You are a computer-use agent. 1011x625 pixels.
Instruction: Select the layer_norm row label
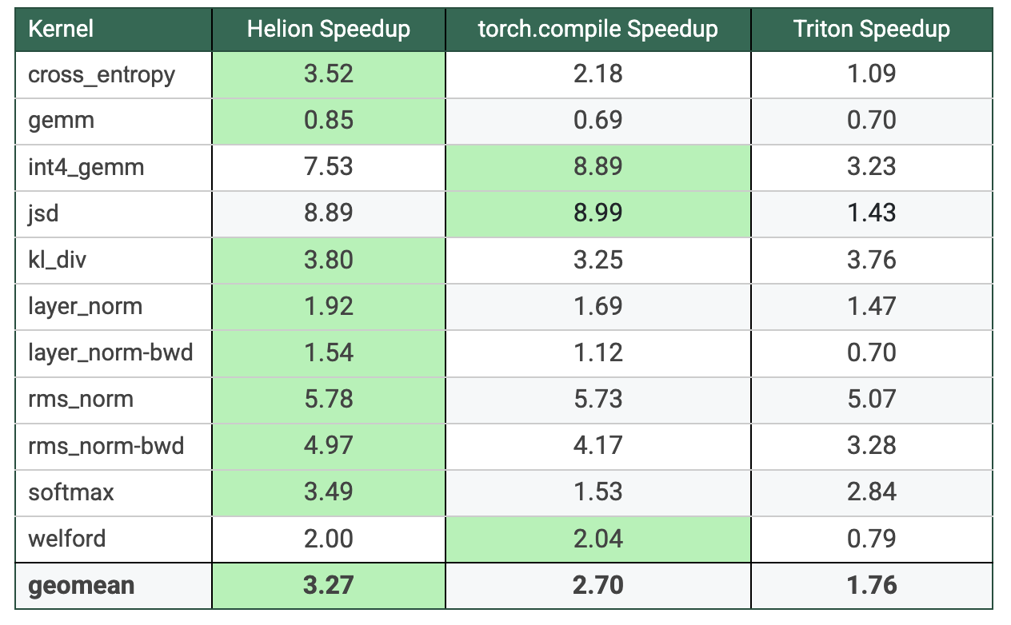(86, 306)
